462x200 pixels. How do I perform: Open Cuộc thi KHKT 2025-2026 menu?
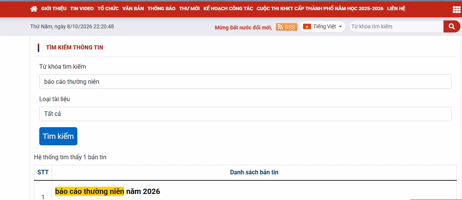[x=320, y=9]
